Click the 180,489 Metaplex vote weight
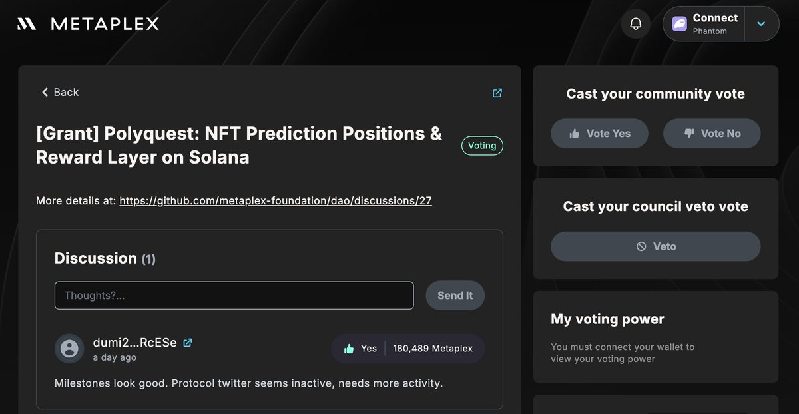 tap(433, 349)
